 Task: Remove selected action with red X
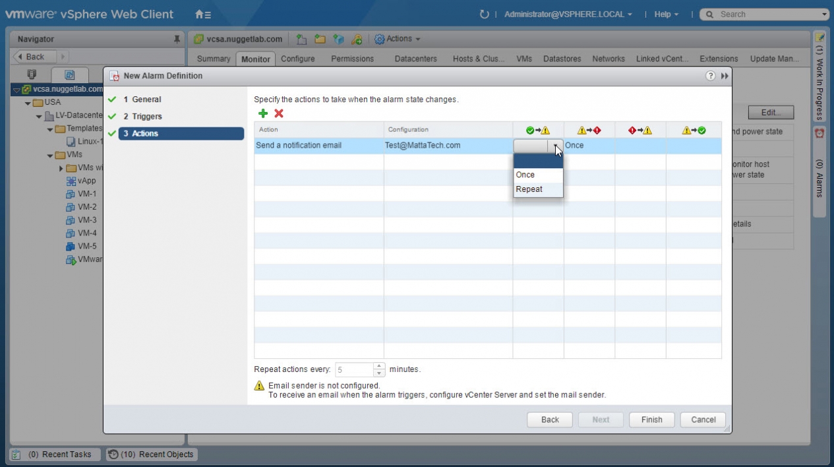(x=279, y=113)
